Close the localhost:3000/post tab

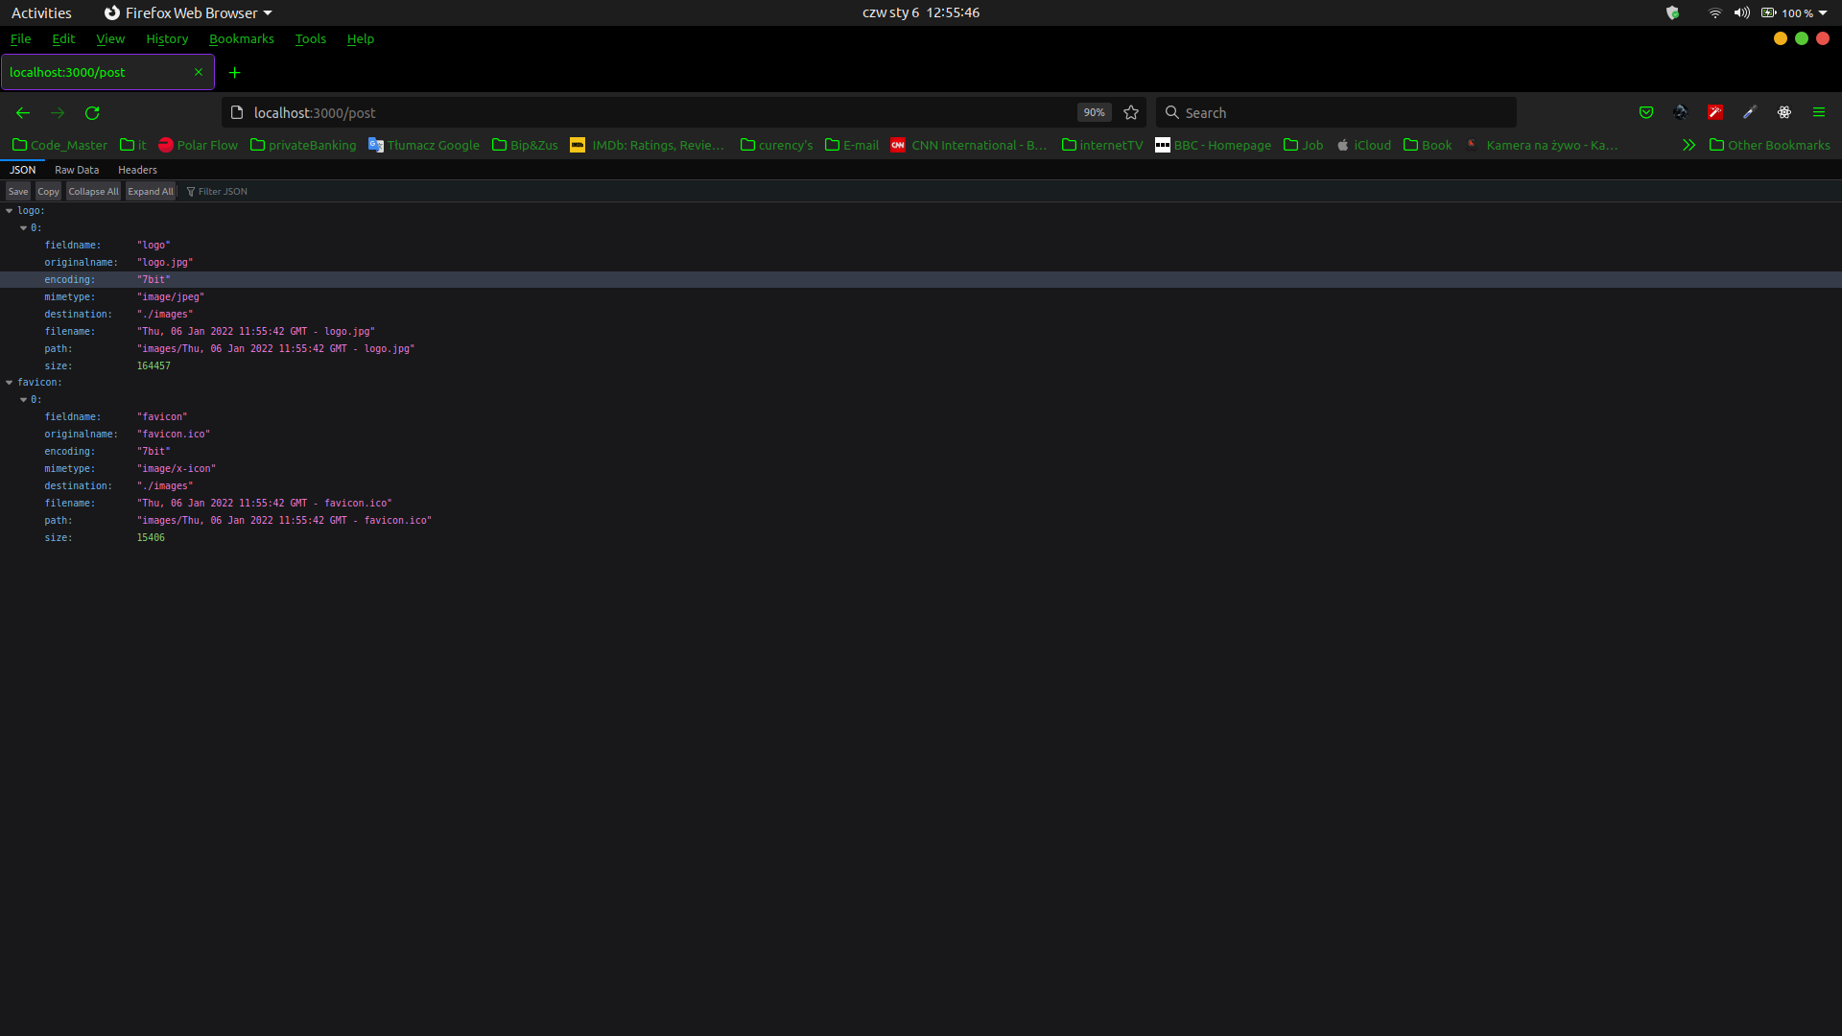pos(199,72)
